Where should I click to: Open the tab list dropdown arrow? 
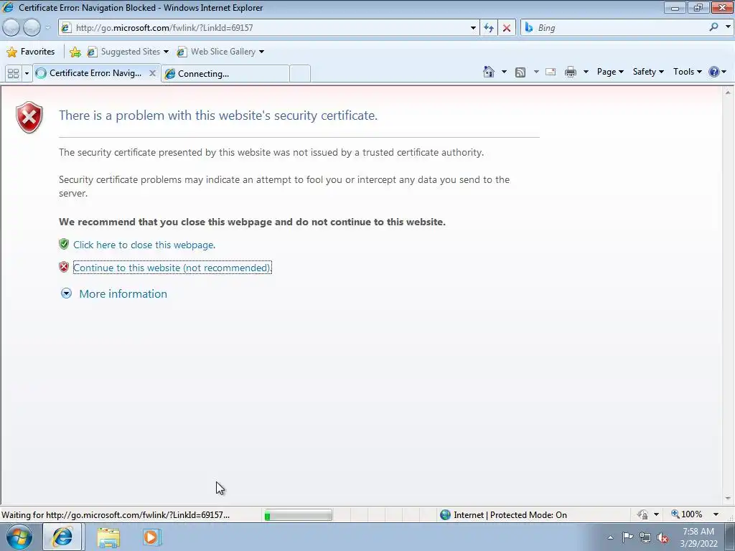(27, 73)
